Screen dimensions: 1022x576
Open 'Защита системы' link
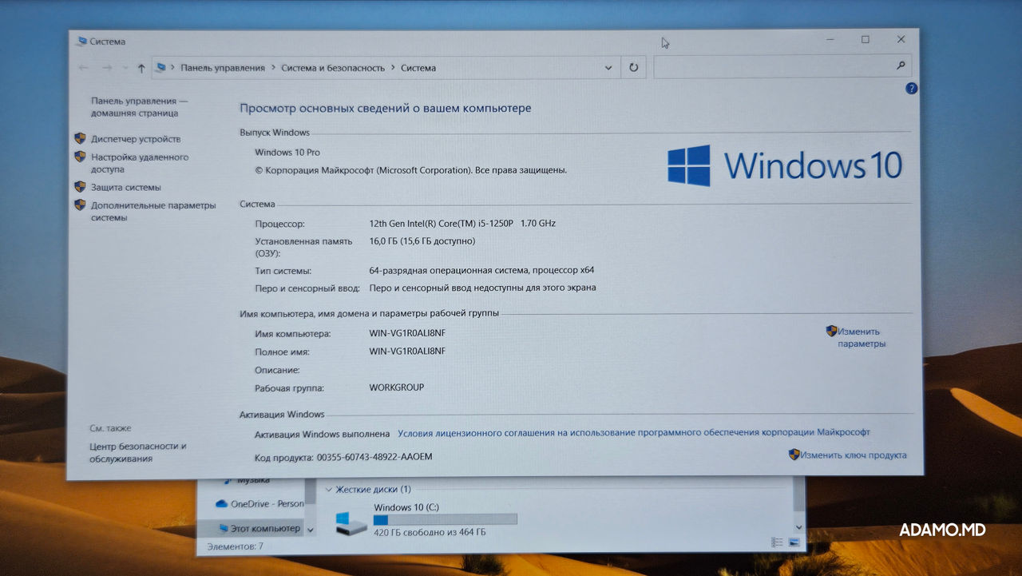pyautogui.click(x=126, y=187)
